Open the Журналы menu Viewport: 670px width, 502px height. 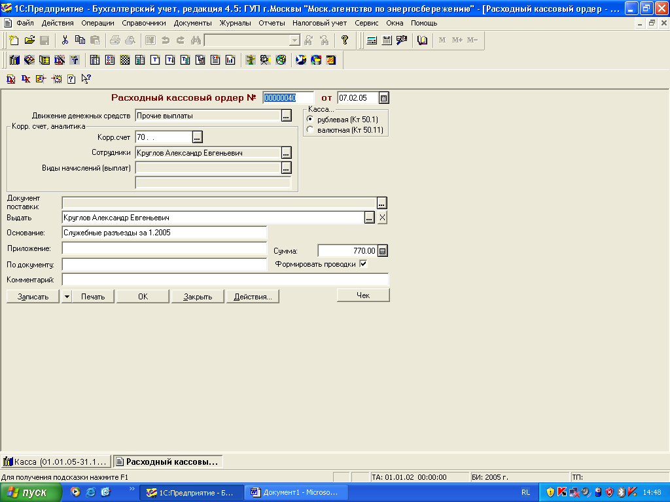click(235, 23)
